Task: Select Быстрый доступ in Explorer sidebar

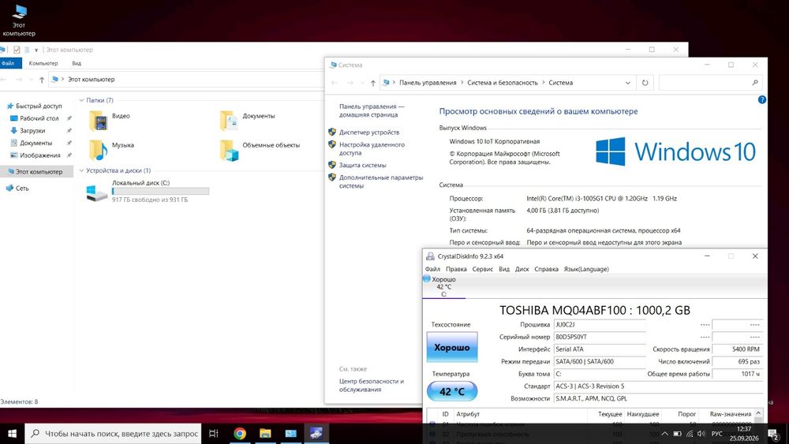Action: (34, 106)
